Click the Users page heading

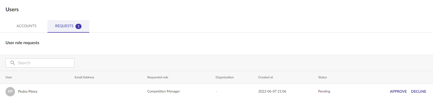[x=12, y=9]
